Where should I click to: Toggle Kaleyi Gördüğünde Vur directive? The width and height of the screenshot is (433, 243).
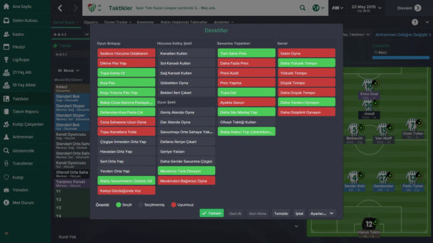(126, 190)
